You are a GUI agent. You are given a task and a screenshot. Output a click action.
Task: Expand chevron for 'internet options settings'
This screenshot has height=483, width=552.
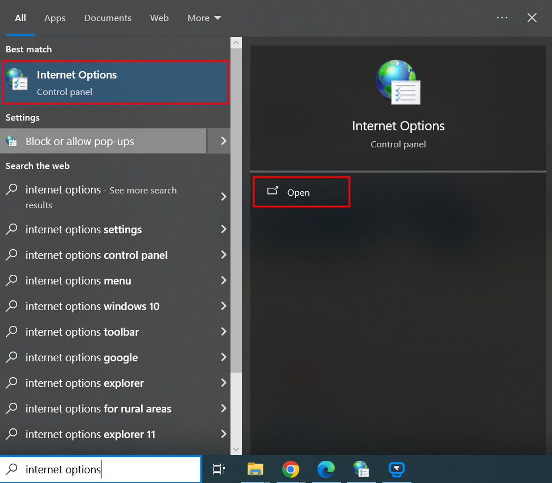223,229
